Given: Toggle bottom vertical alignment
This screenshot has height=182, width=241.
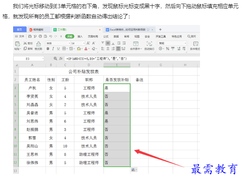Looking at the screenshot, I should [x=113, y=43].
